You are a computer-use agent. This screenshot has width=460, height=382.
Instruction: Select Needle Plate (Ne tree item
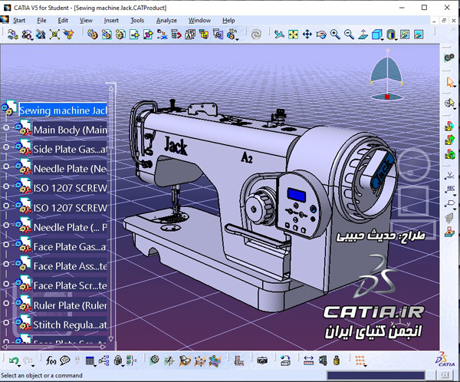tap(70, 169)
